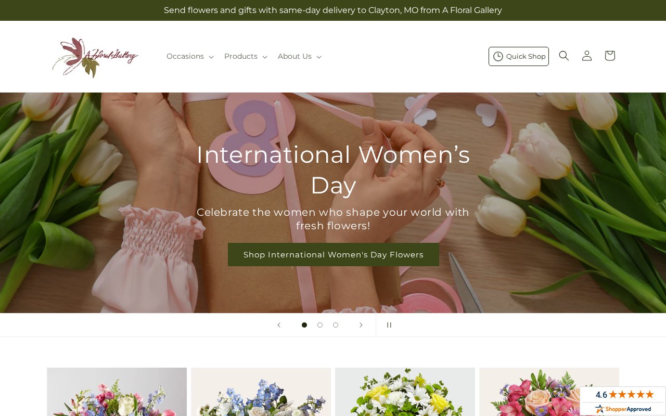This screenshot has width=666, height=416.
Task: Open the yellow and white daisy bouquet
Action: click(x=405, y=392)
